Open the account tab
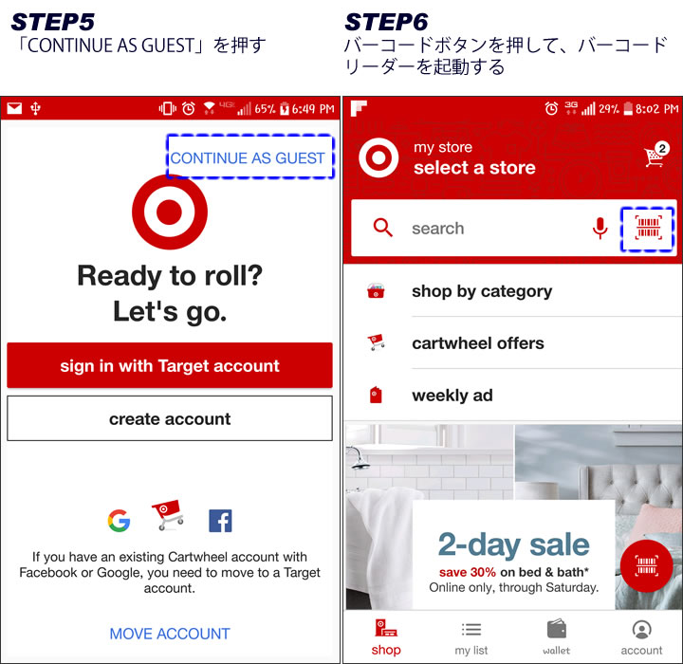This screenshot has height=664, width=683. (x=641, y=638)
